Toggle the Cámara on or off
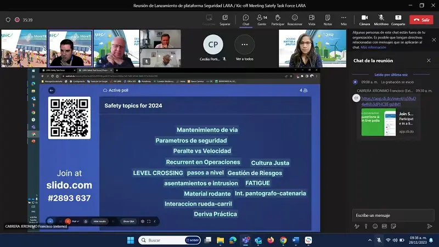Viewport: 439px width, 247px height. point(364,20)
